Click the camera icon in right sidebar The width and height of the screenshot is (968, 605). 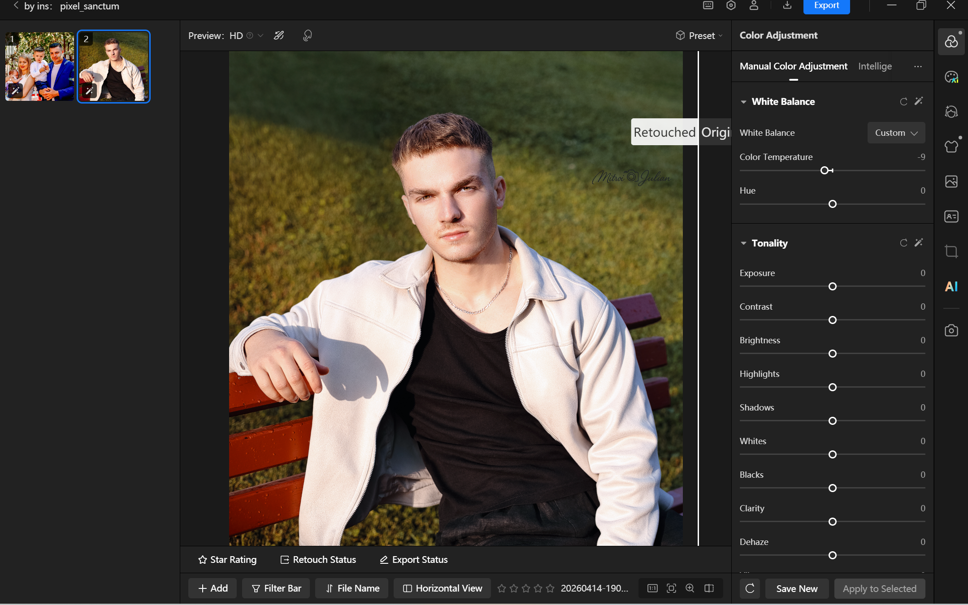pos(951,331)
